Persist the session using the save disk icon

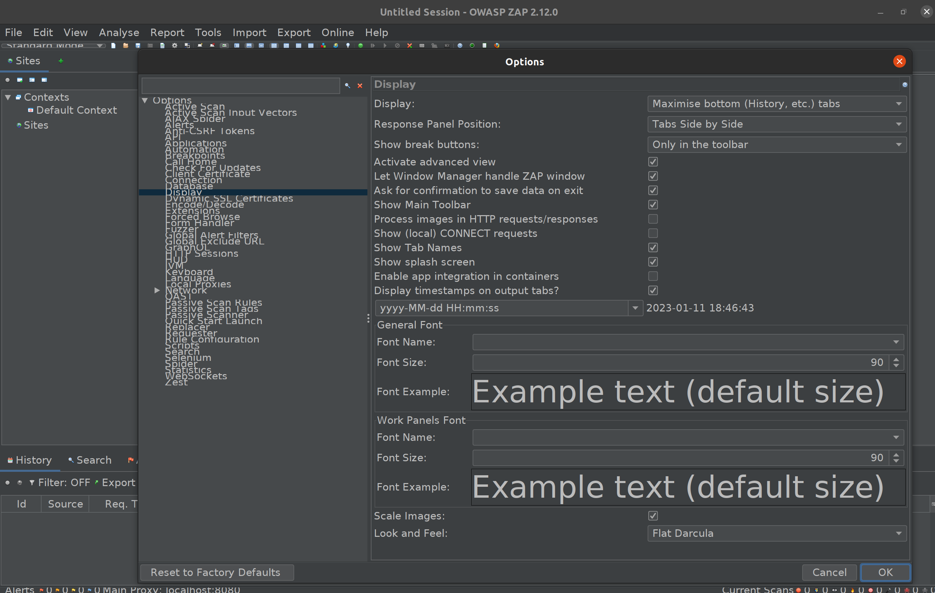pyautogui.click(x=138, y=46)
